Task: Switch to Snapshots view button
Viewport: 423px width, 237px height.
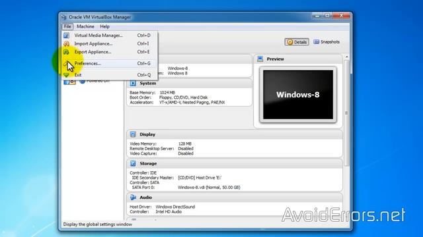Action: pyautogui.click(x=327, y=42)
